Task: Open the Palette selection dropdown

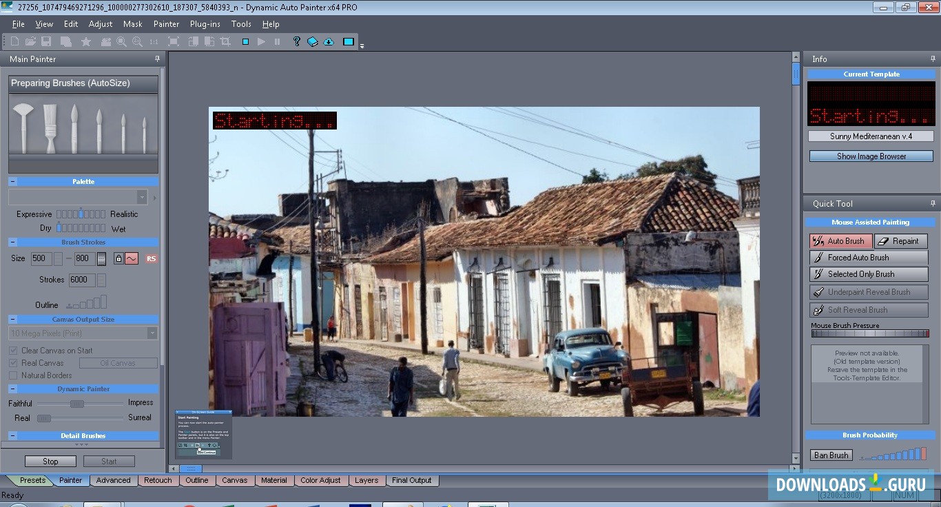Action: coord(143,197)
